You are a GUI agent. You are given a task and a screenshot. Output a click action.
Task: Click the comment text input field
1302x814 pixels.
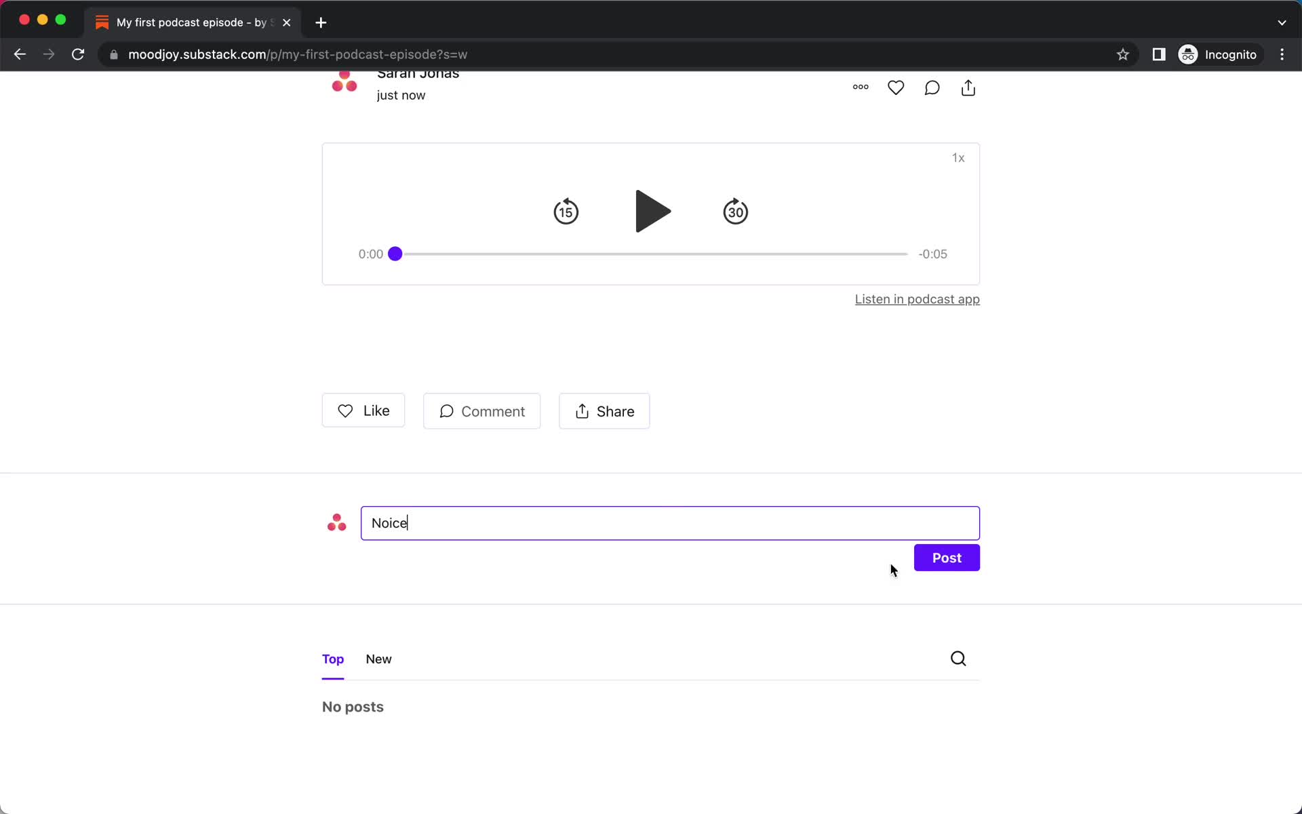669,522
